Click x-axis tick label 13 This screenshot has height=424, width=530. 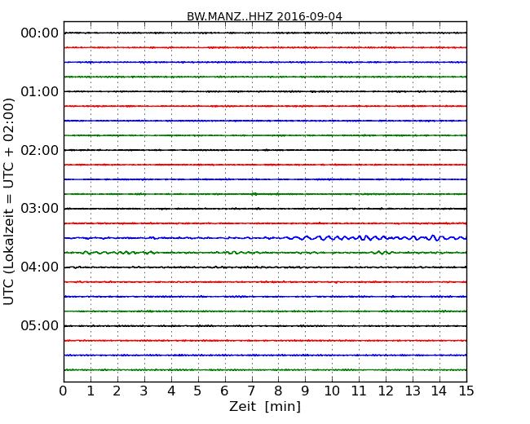coord(413,391)
